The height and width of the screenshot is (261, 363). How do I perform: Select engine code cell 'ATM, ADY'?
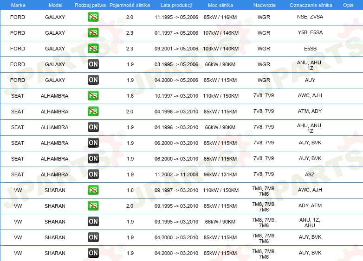tap(310, 111)
